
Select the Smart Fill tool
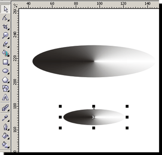pyautogui.click(x=5, y=53)
